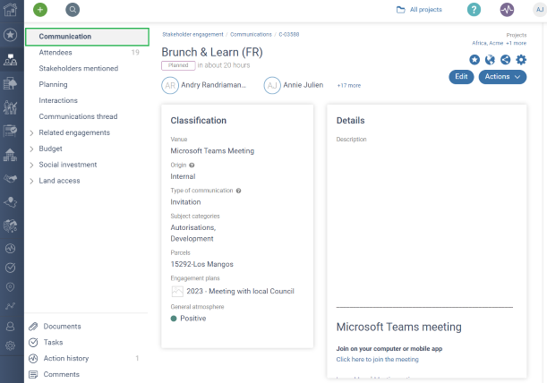
Task: Click here to join the meeting link
Action: 377,359
